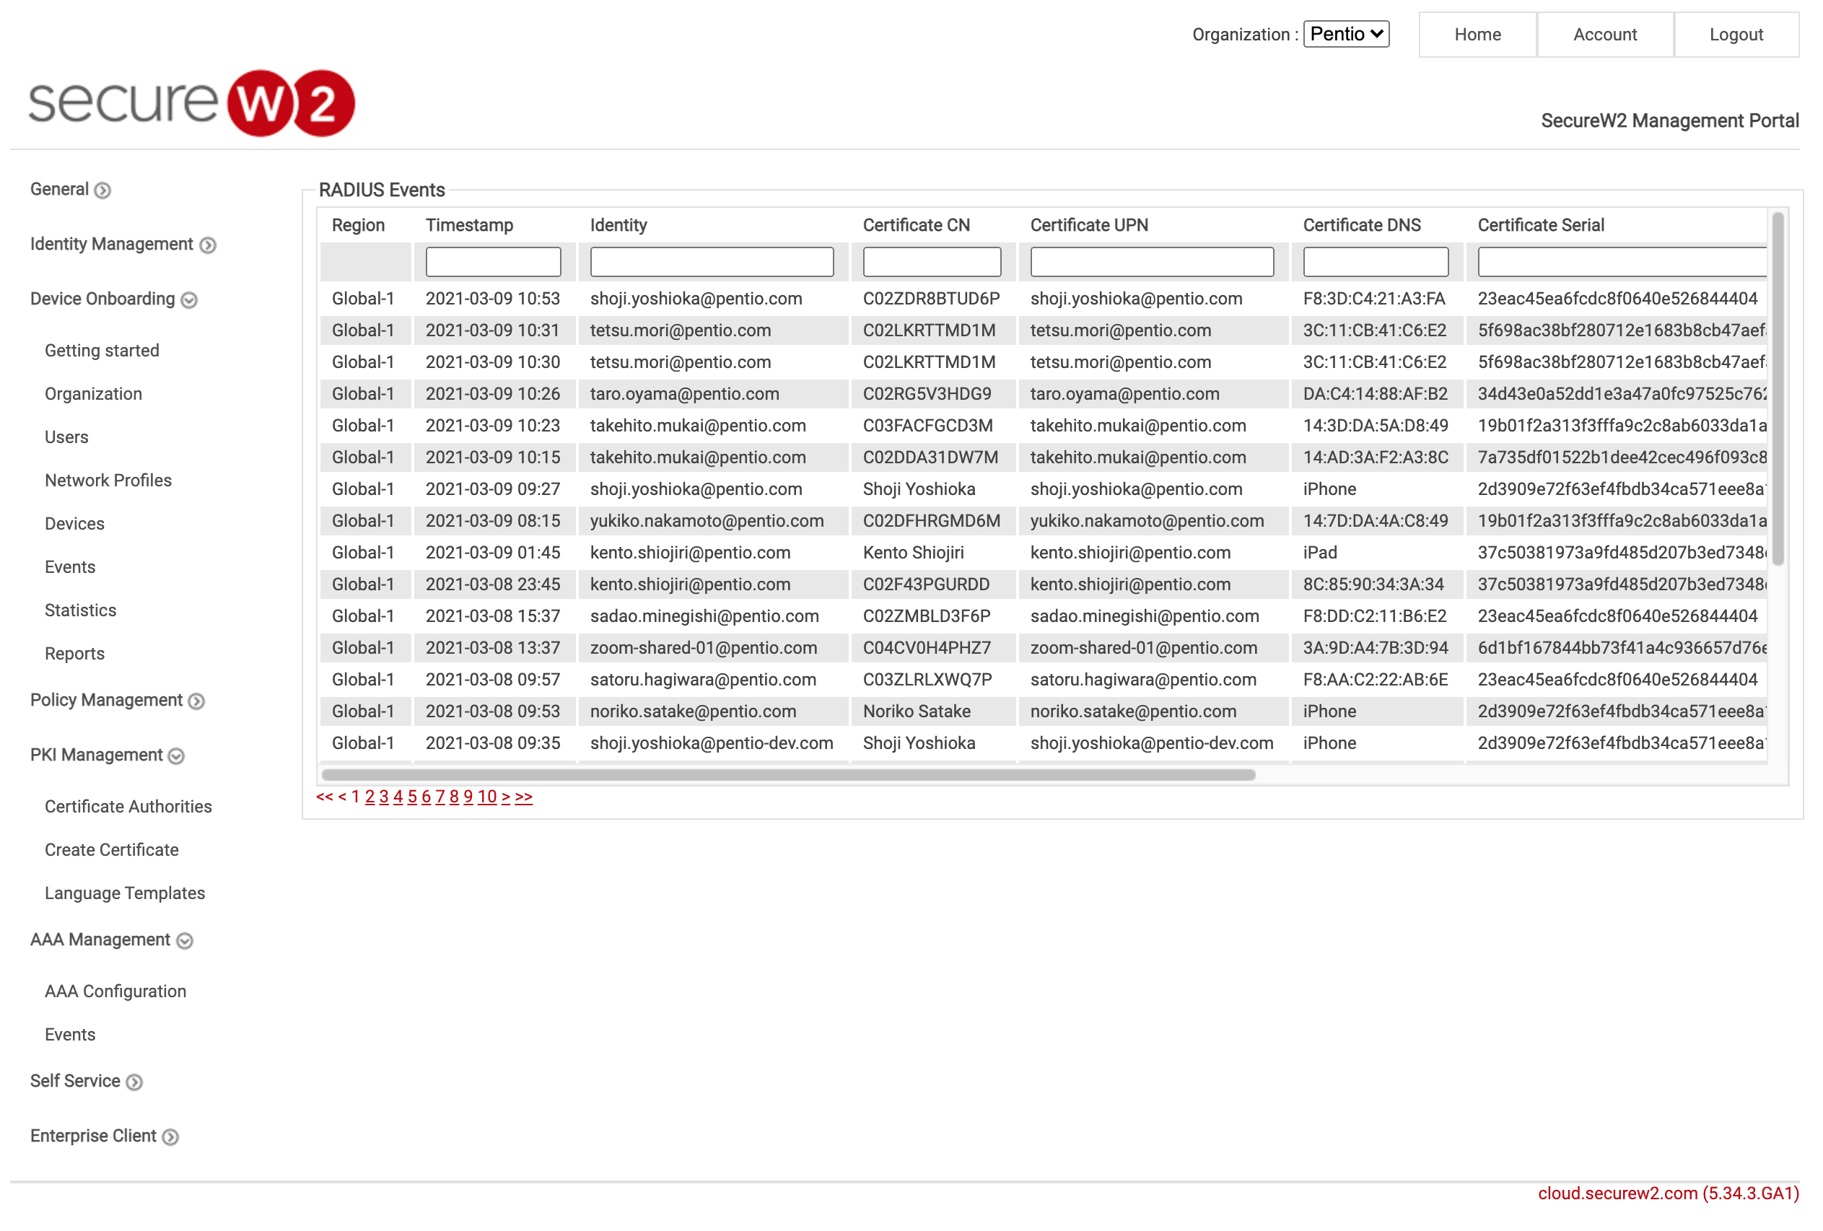Open Enterprise Client menu section
This screenshot has width=1823, height=1231.
(x=93, y=1135)
